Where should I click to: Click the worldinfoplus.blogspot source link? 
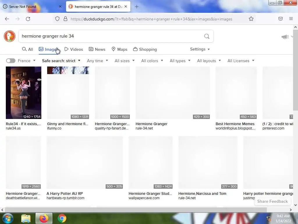pos(235,128)
